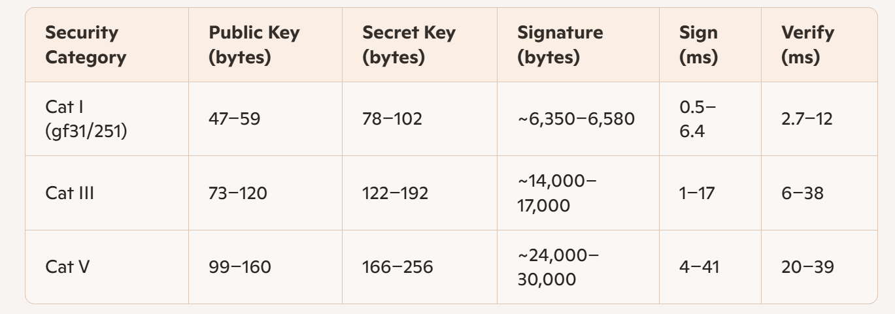
Task: Click the ~14,000–17,000 signature cell
Action: coord(557,193)
